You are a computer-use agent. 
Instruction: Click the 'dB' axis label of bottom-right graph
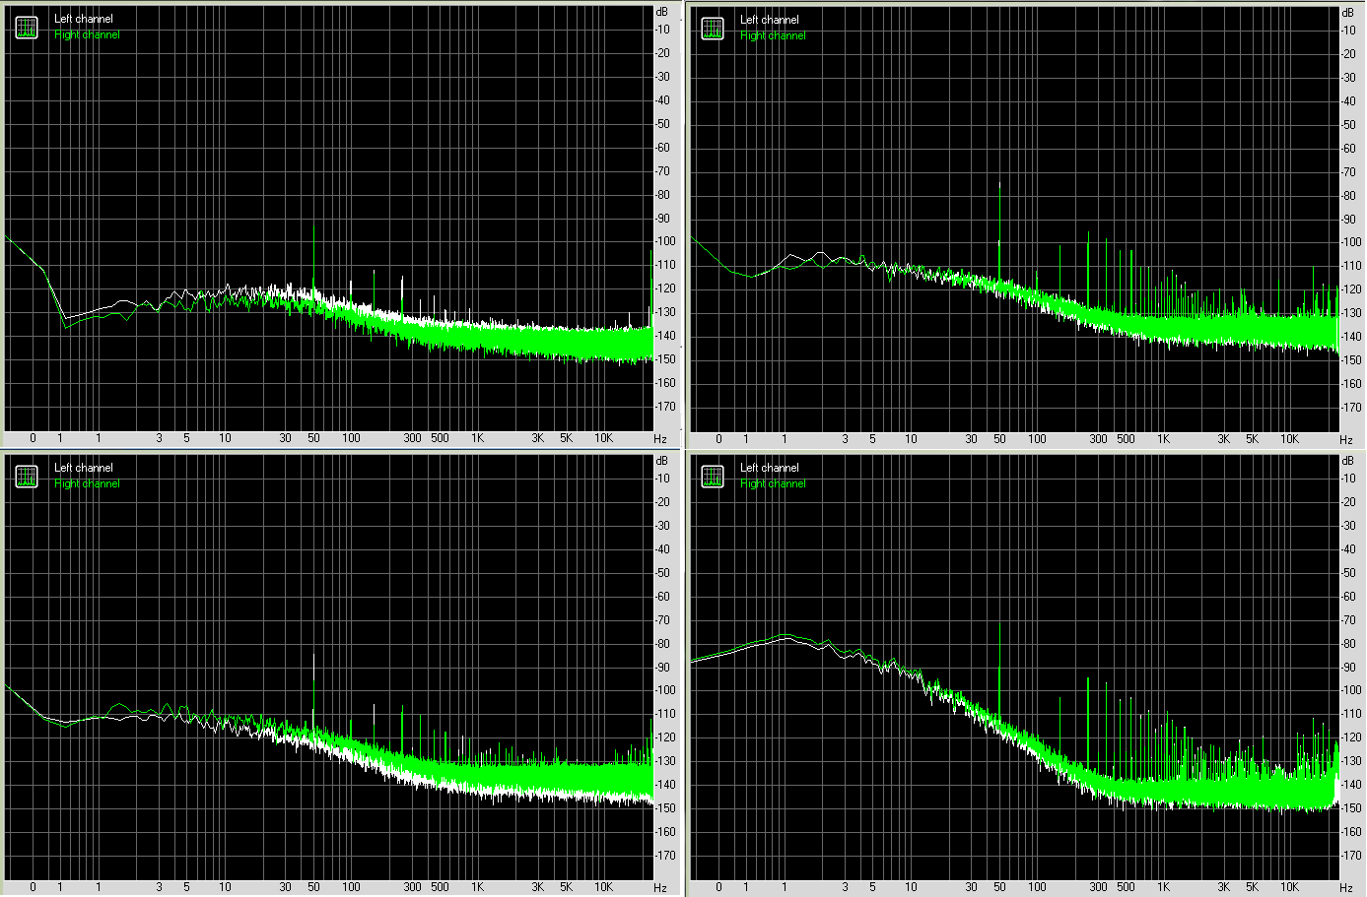pos(1347,461)
